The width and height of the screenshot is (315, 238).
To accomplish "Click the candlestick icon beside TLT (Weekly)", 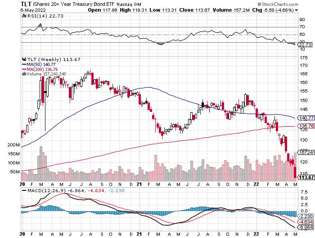I will [24, 59].
